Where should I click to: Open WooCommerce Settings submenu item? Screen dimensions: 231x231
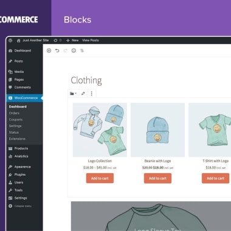point(15,126)
